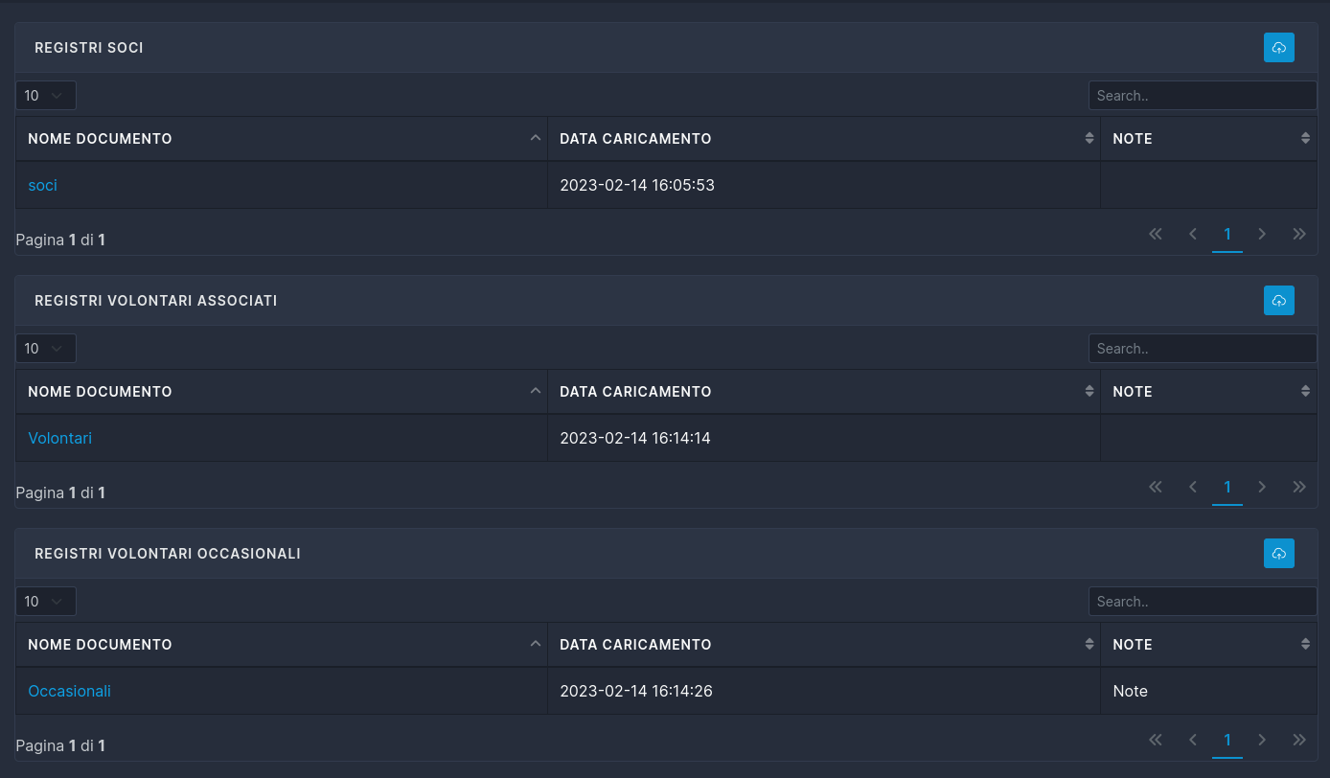Open the soci document link

[43, 185]
